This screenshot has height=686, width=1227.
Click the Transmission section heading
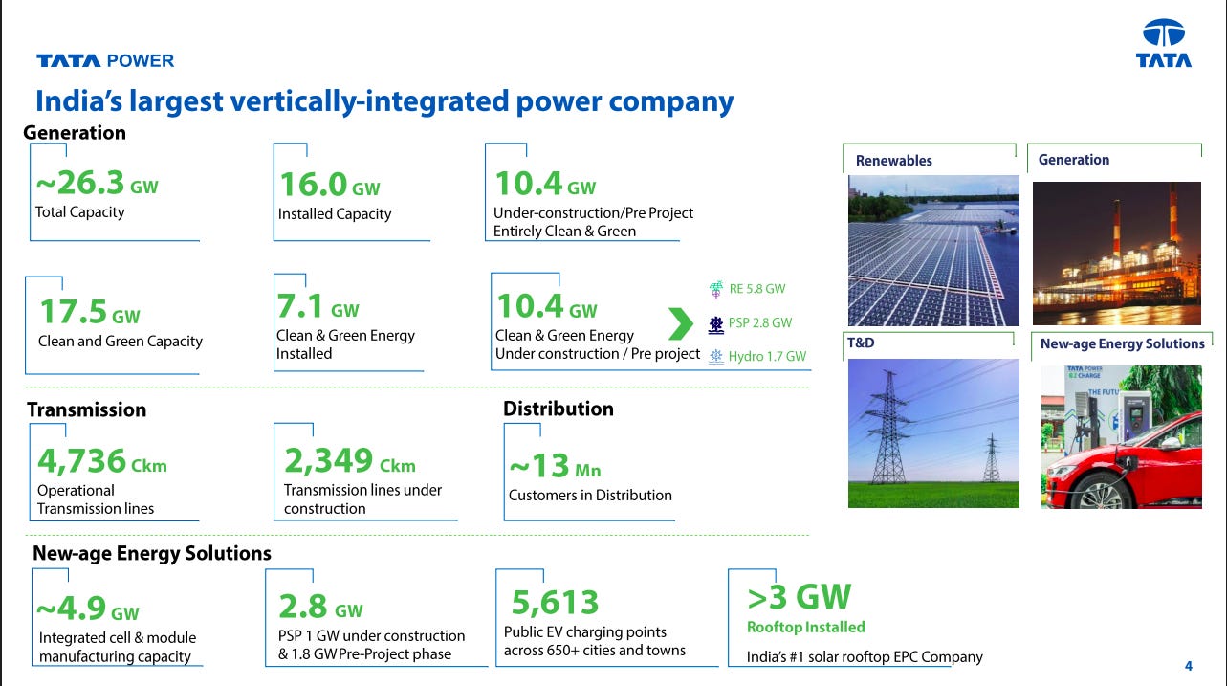[x=87, y=409]
